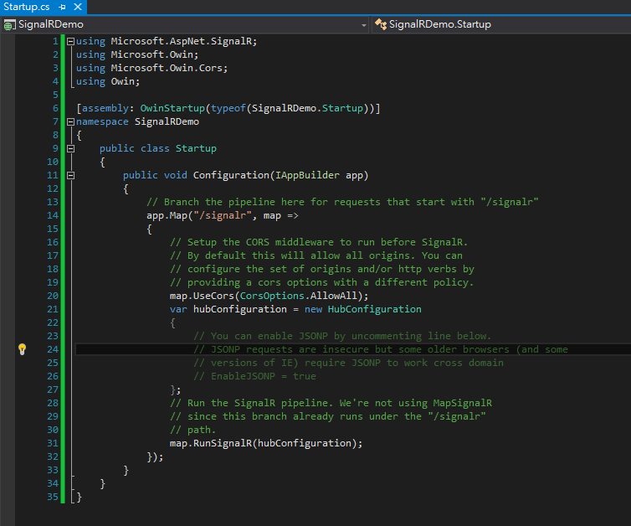Click the SignalRDemo.Startup class icon
The image size is (631, 526).
[380, 24]
